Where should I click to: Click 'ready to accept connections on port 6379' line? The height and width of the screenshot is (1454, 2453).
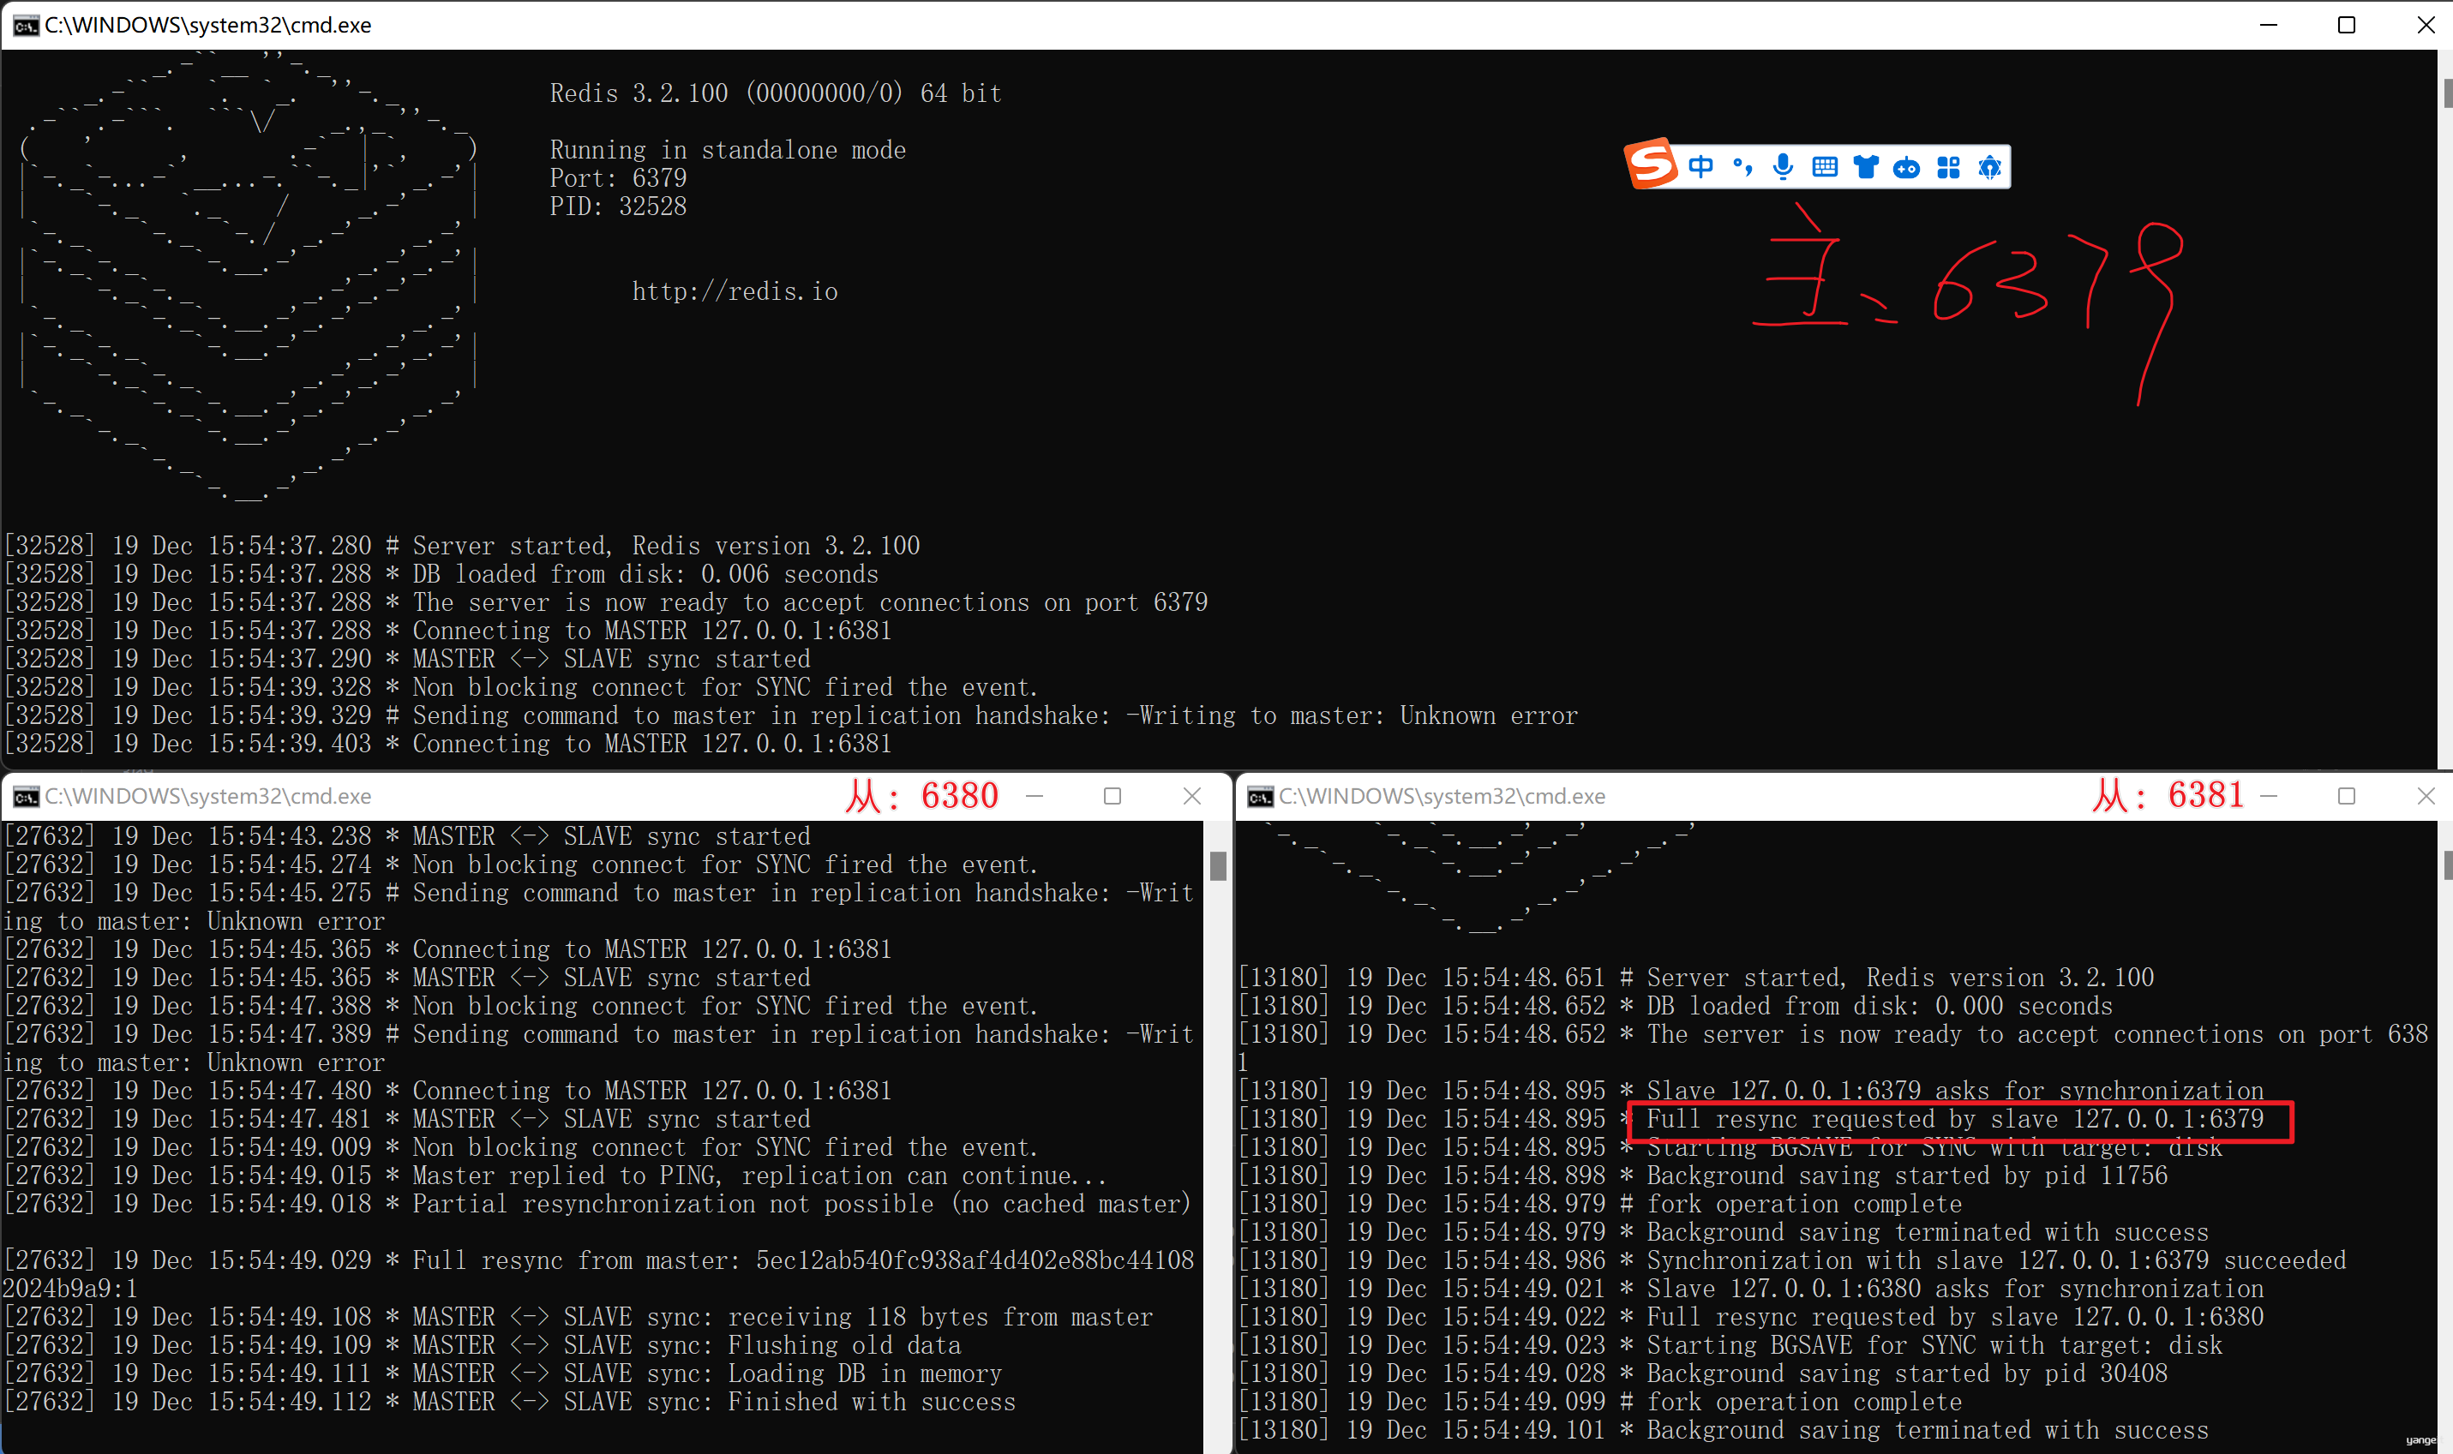point(604,602)
